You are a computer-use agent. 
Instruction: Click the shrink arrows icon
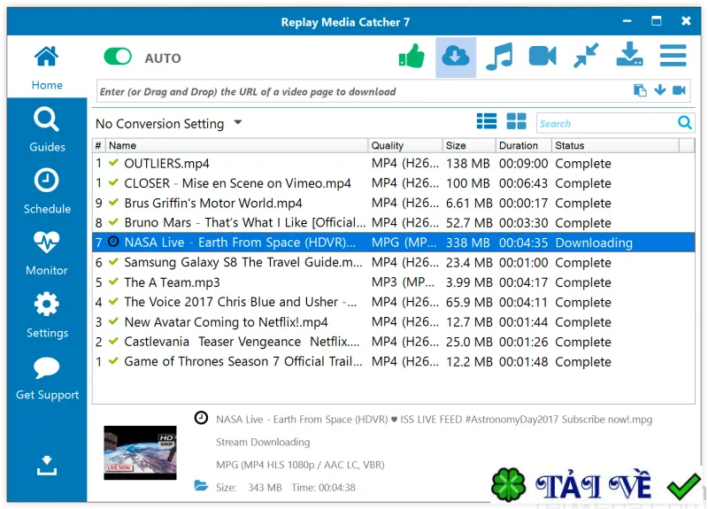[586, 56]
